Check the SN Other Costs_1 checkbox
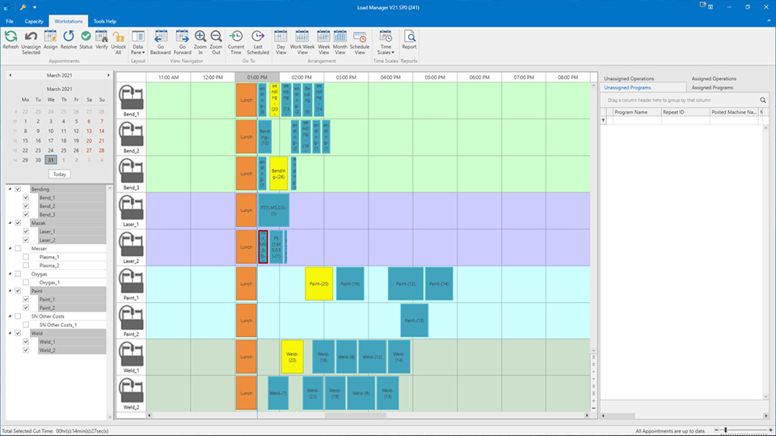Image resolution: width=776 pixels, height=436 pixels. point(26,325)
